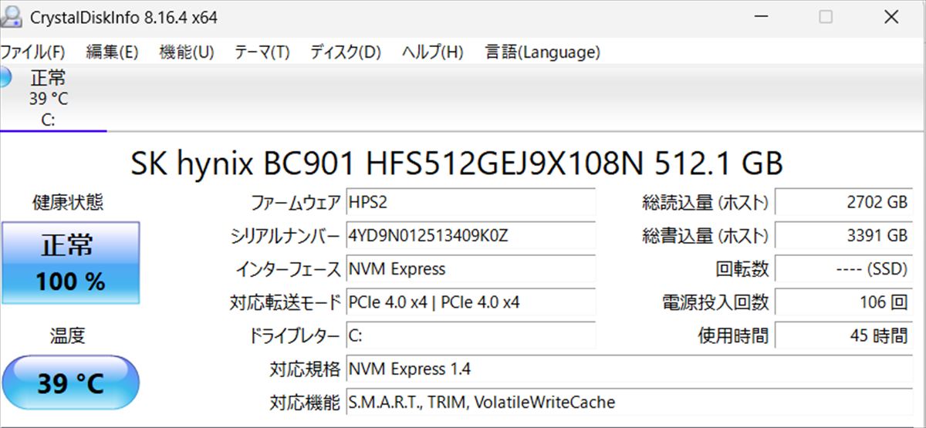Click the power on hours value 45 時間

(843, 335)
